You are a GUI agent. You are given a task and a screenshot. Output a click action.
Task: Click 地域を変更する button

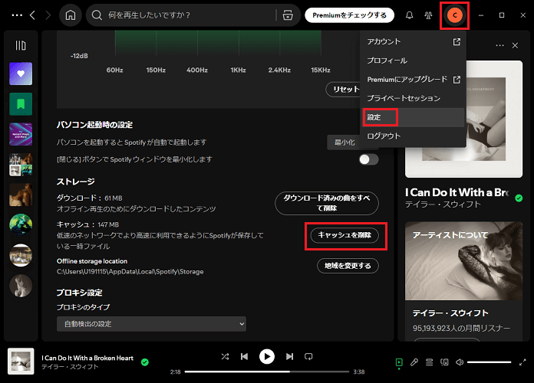click(x=348, y=266)
